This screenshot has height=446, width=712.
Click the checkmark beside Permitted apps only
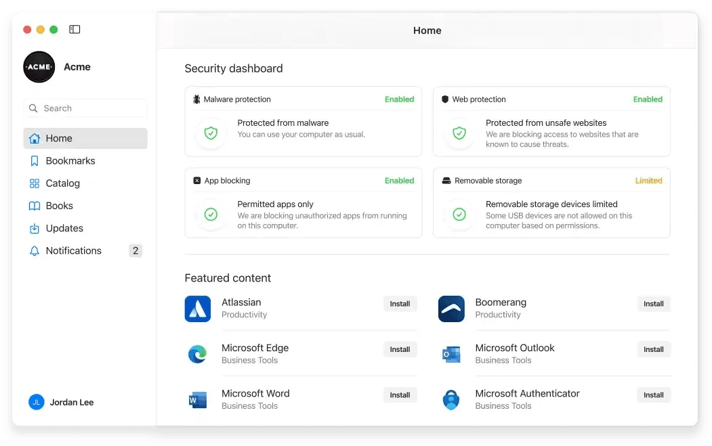tap(211, 214)
